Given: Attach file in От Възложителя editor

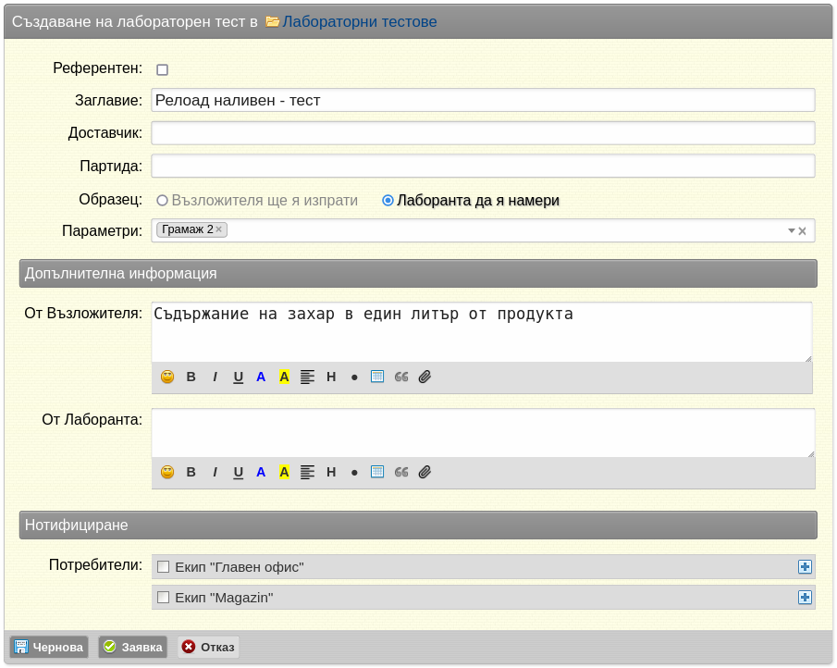Looking at the screenshot, I should 425,377.
